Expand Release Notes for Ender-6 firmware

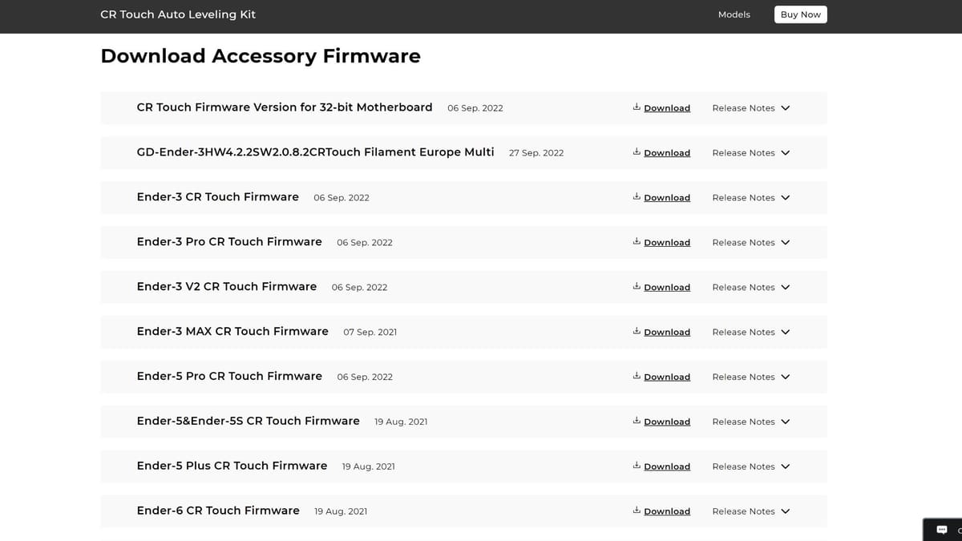coord(751,511)
